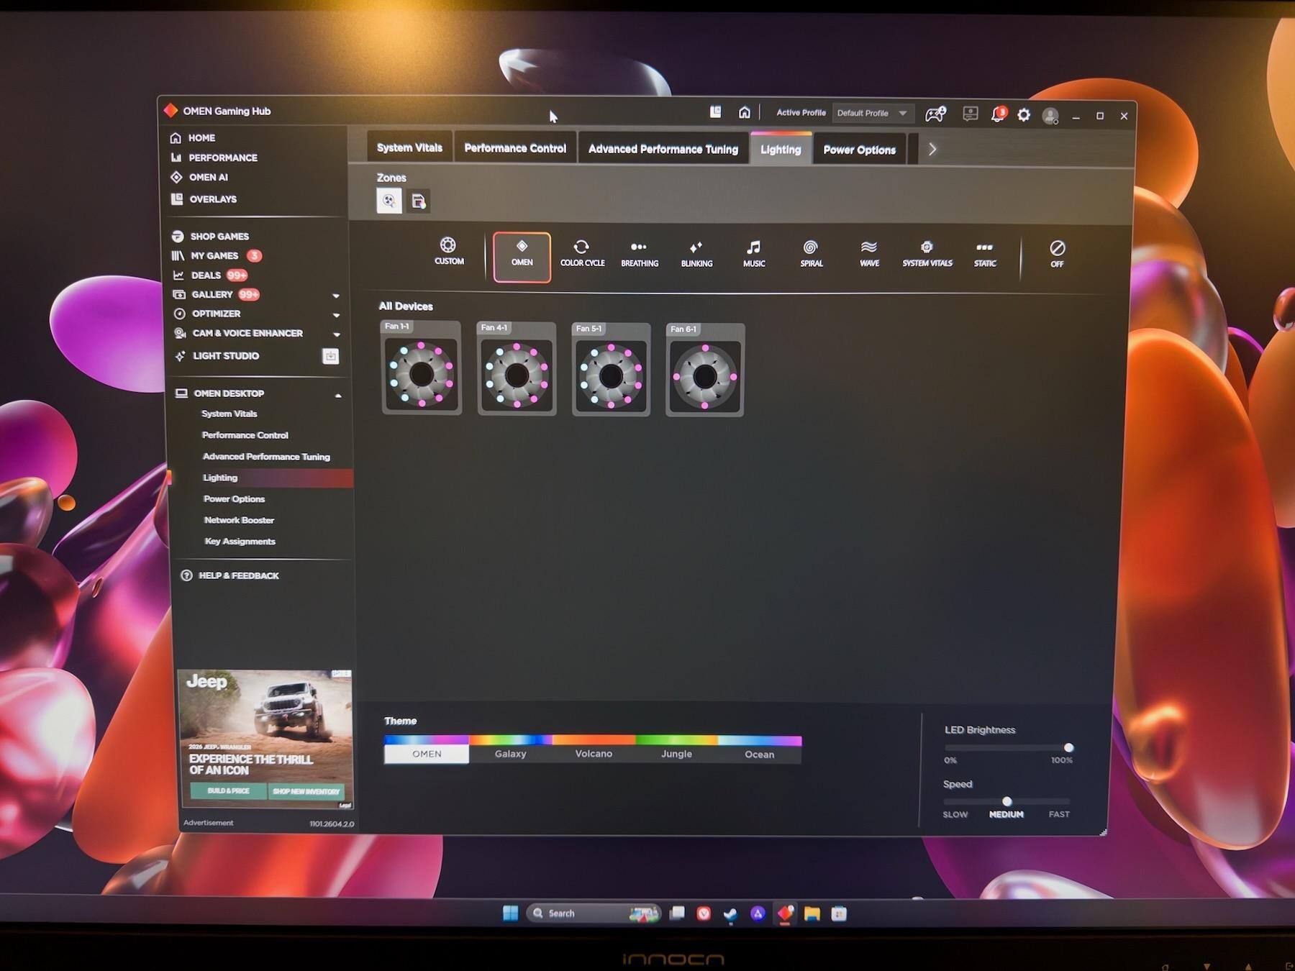Show more tabs with the right chevron
Screen dimensions: 1295x971
(x=932, y=150)
